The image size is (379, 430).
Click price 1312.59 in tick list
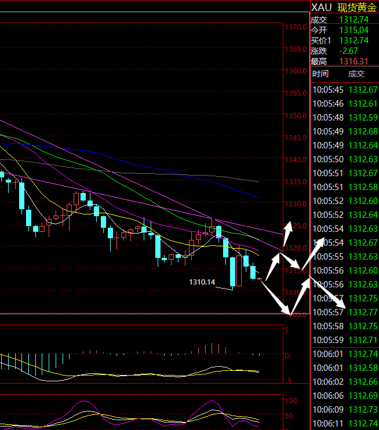click(x=363, y=118)
